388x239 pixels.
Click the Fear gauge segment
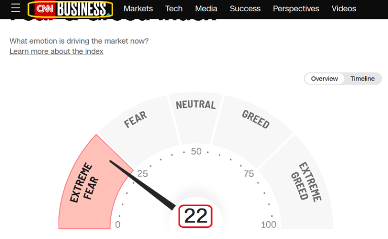point(135,123)
